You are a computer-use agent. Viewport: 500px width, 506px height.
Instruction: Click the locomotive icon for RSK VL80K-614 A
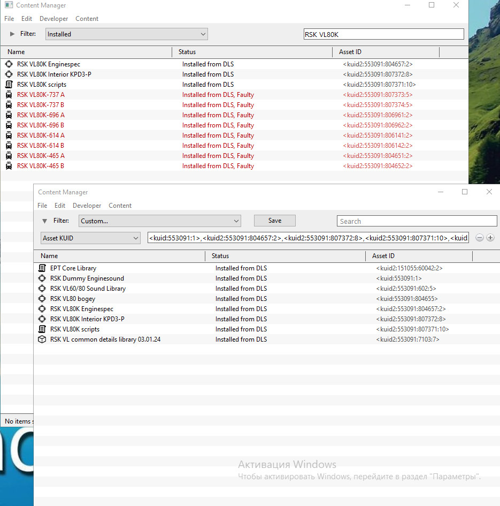9,135
